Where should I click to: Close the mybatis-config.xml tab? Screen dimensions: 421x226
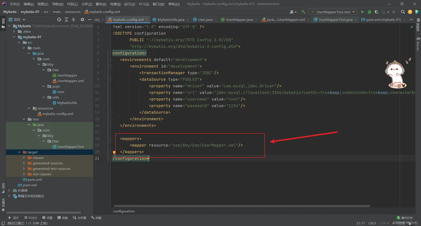click(x=147, y=20)
